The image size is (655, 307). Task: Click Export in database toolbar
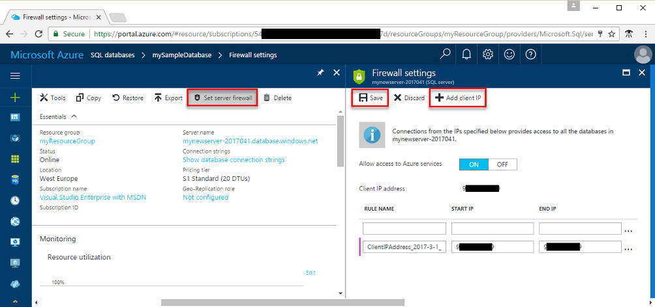click(x=168, y=98)
